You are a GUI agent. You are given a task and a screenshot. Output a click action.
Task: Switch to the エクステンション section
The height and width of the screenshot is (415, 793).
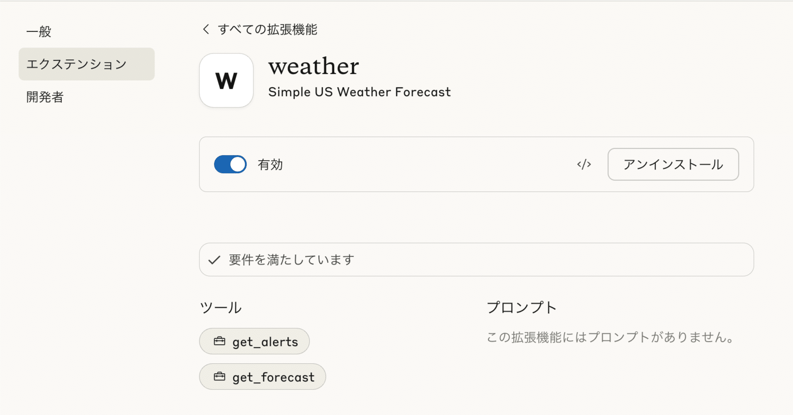pyautogui.click(x=77, y=64)
